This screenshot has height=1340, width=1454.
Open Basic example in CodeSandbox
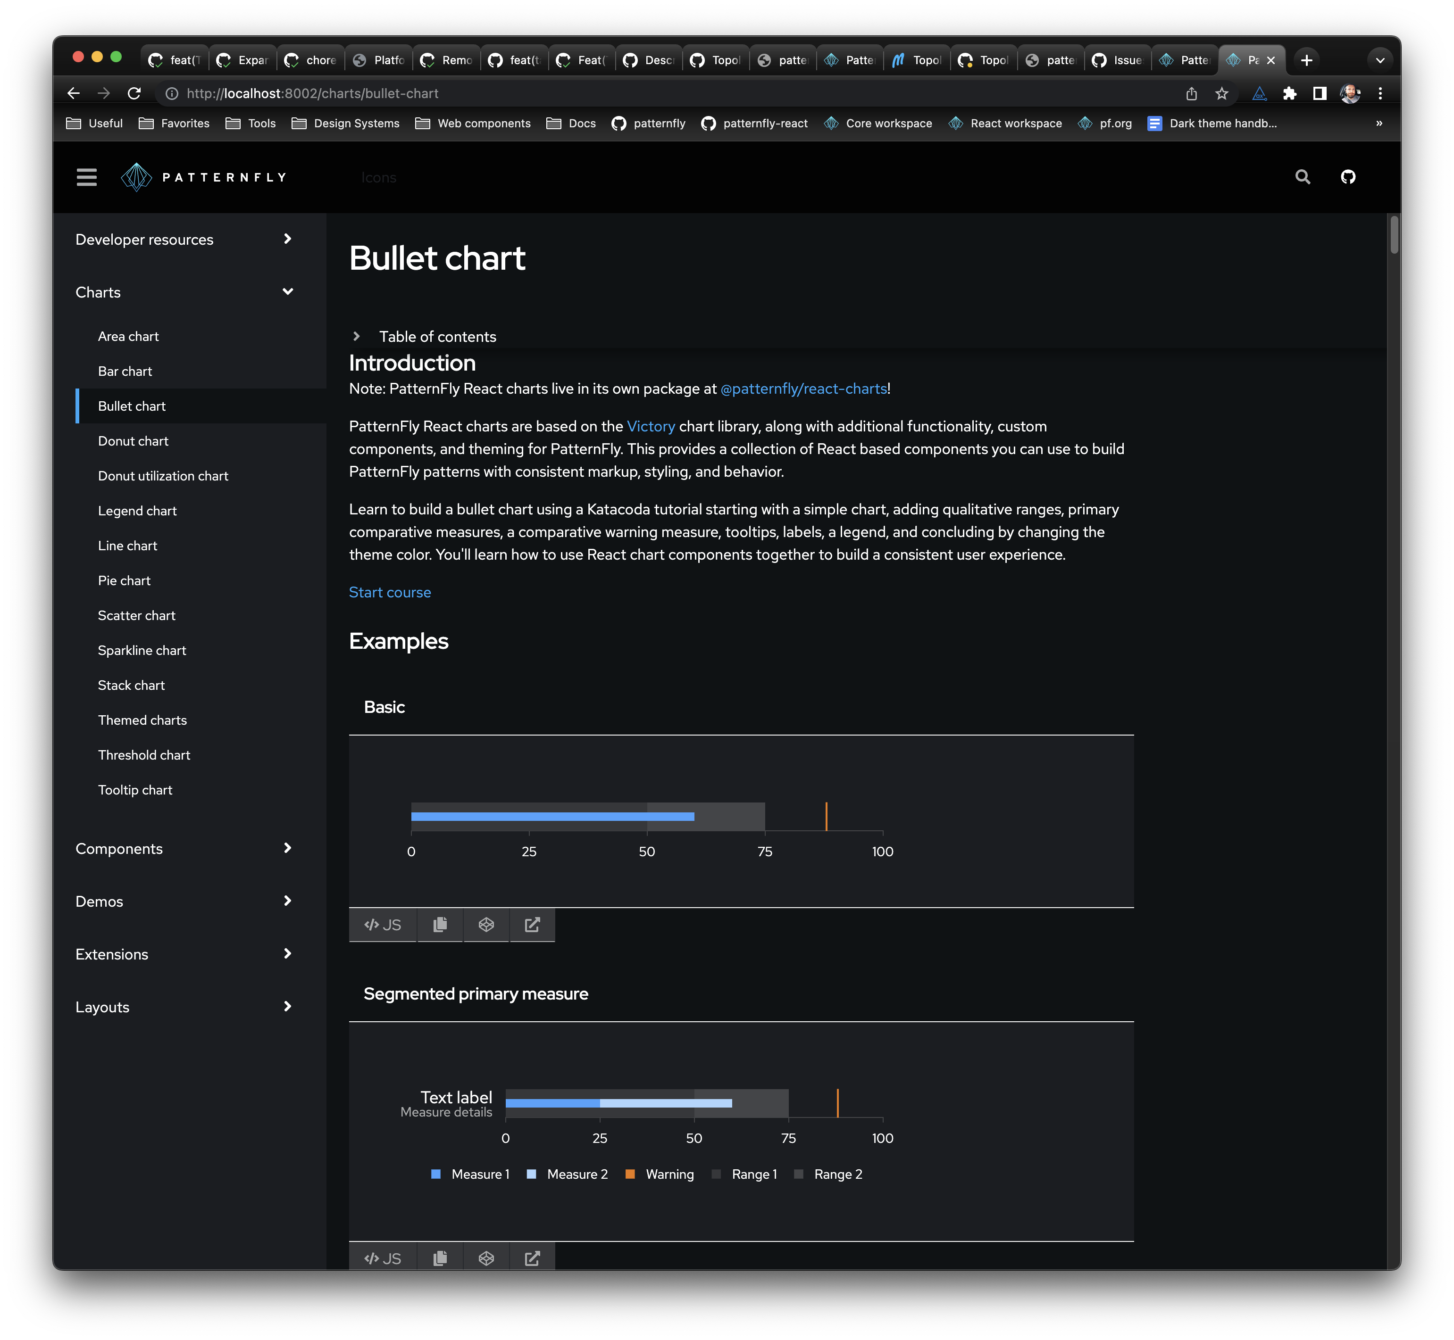[486, 925]
